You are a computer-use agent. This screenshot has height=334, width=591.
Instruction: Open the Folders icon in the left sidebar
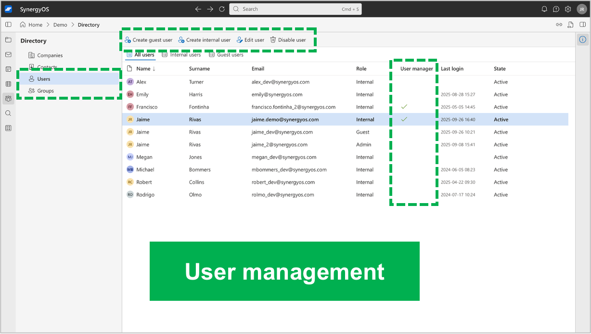pos(8,40)
